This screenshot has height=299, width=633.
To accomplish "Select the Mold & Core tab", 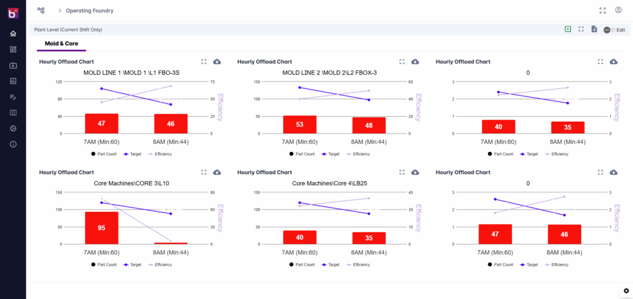I will (61, 44).
